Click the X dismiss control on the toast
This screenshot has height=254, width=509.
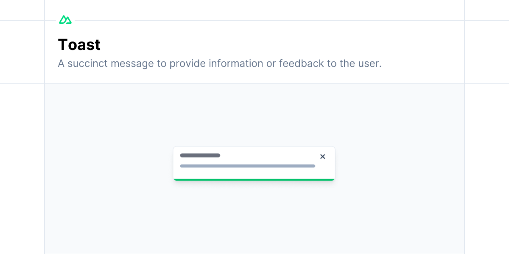point(323,157)
